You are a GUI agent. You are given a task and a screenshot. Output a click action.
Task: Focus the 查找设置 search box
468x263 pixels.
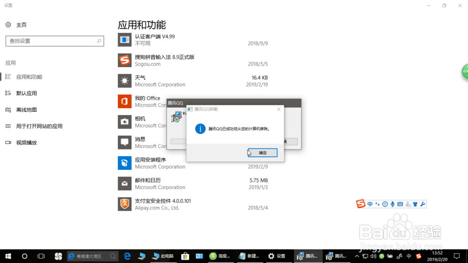pos(55,41)
